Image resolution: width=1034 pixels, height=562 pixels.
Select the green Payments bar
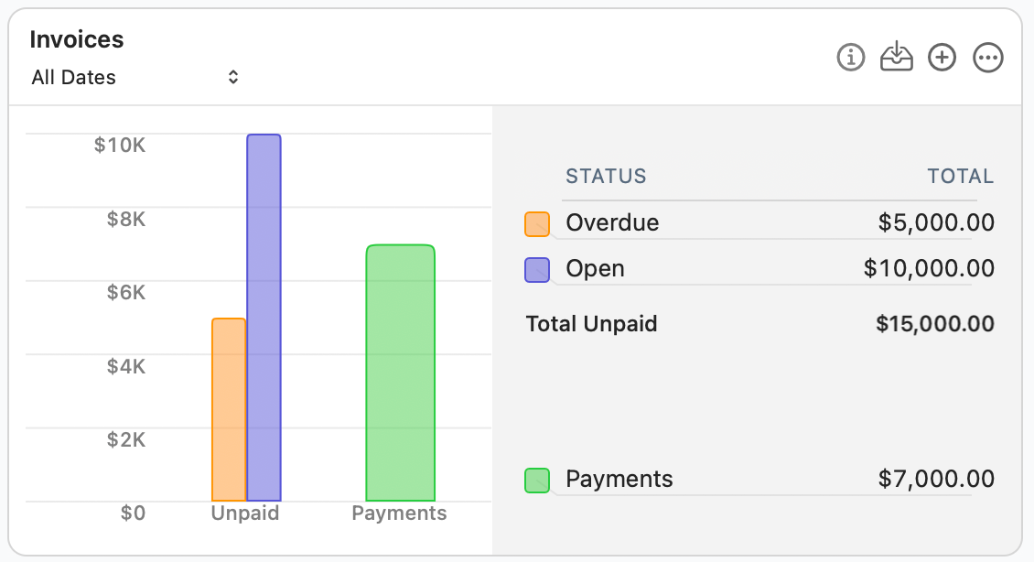(399, 371)
